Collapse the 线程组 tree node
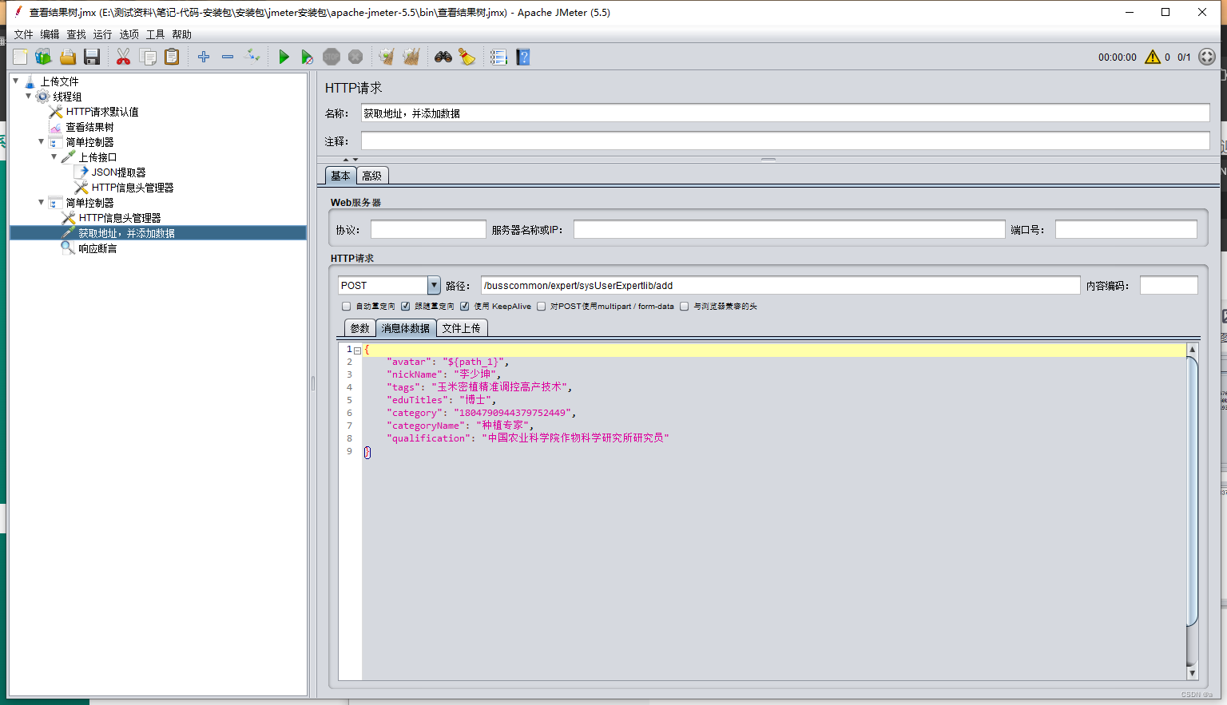1227x705 pixels. pos(29,97)
